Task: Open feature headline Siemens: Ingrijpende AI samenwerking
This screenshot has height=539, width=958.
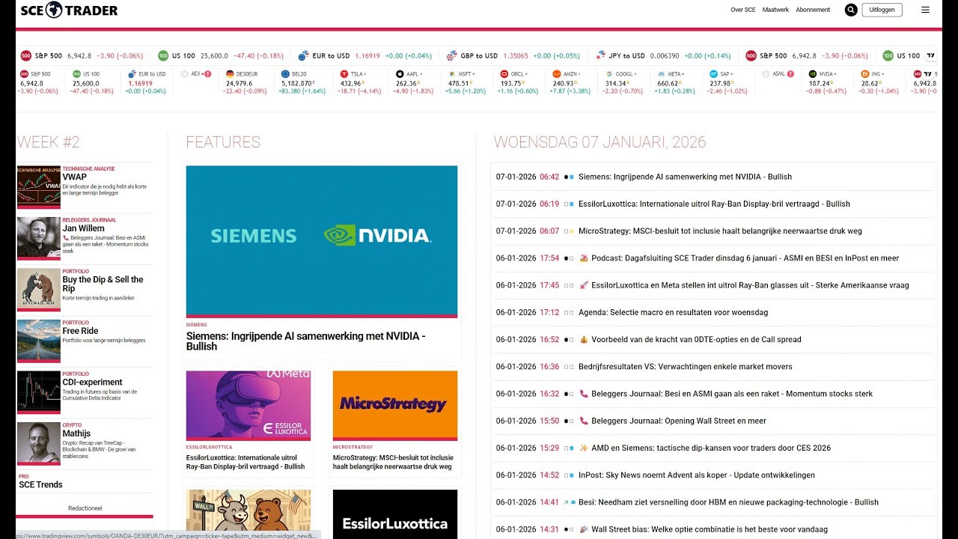Action: 305,341
